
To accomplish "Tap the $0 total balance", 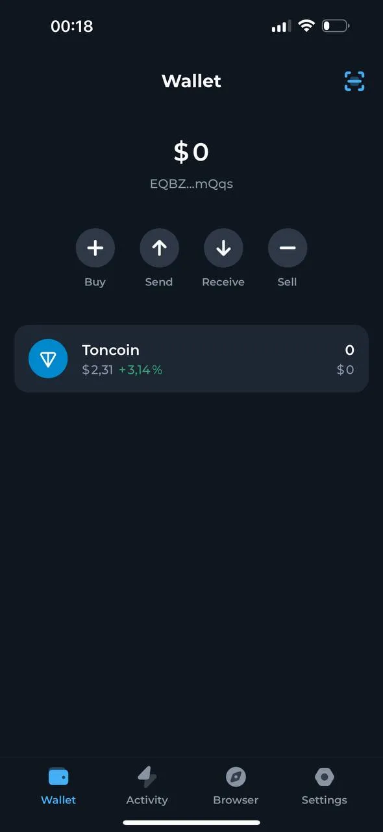I will (191, 152).
